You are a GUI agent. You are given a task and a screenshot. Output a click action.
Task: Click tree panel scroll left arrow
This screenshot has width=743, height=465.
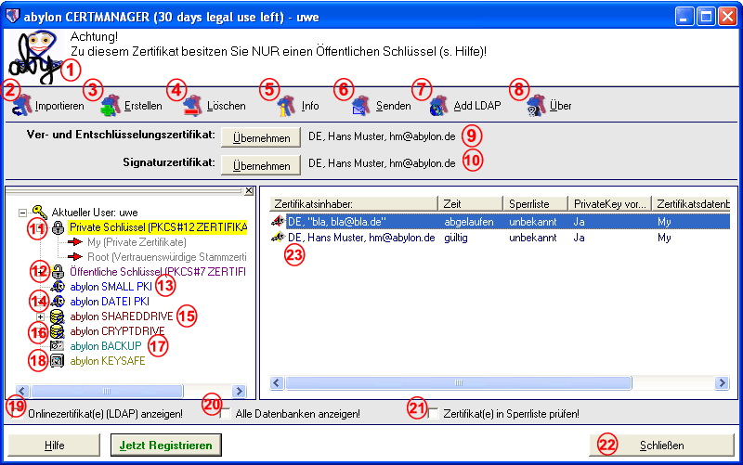tap(22, 391)
